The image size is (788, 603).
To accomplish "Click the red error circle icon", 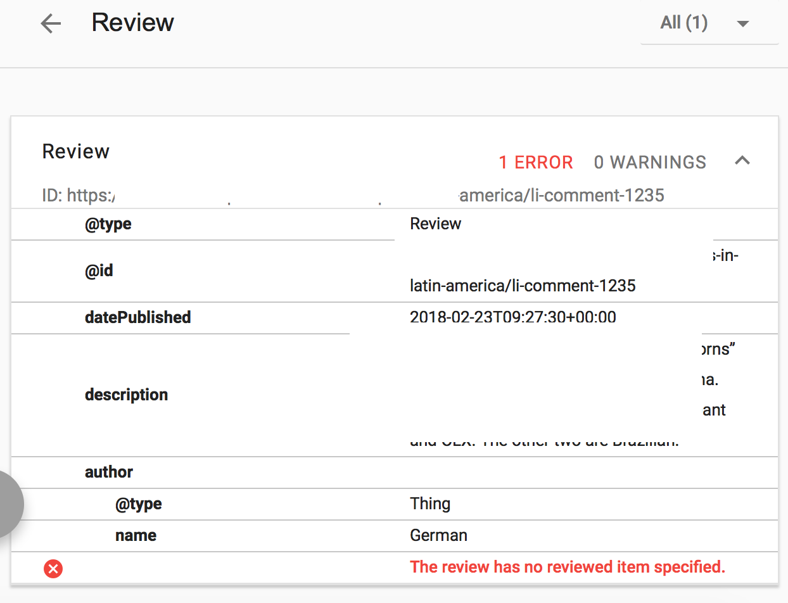I will [x=53, y=569].
